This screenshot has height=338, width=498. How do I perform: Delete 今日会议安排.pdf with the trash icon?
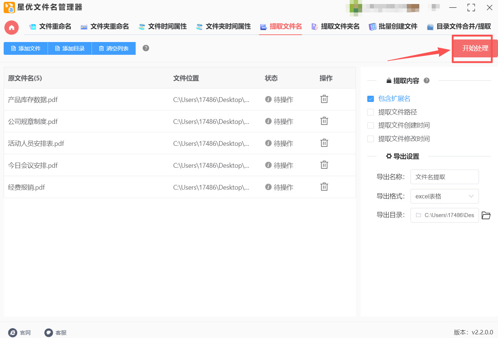324,165
